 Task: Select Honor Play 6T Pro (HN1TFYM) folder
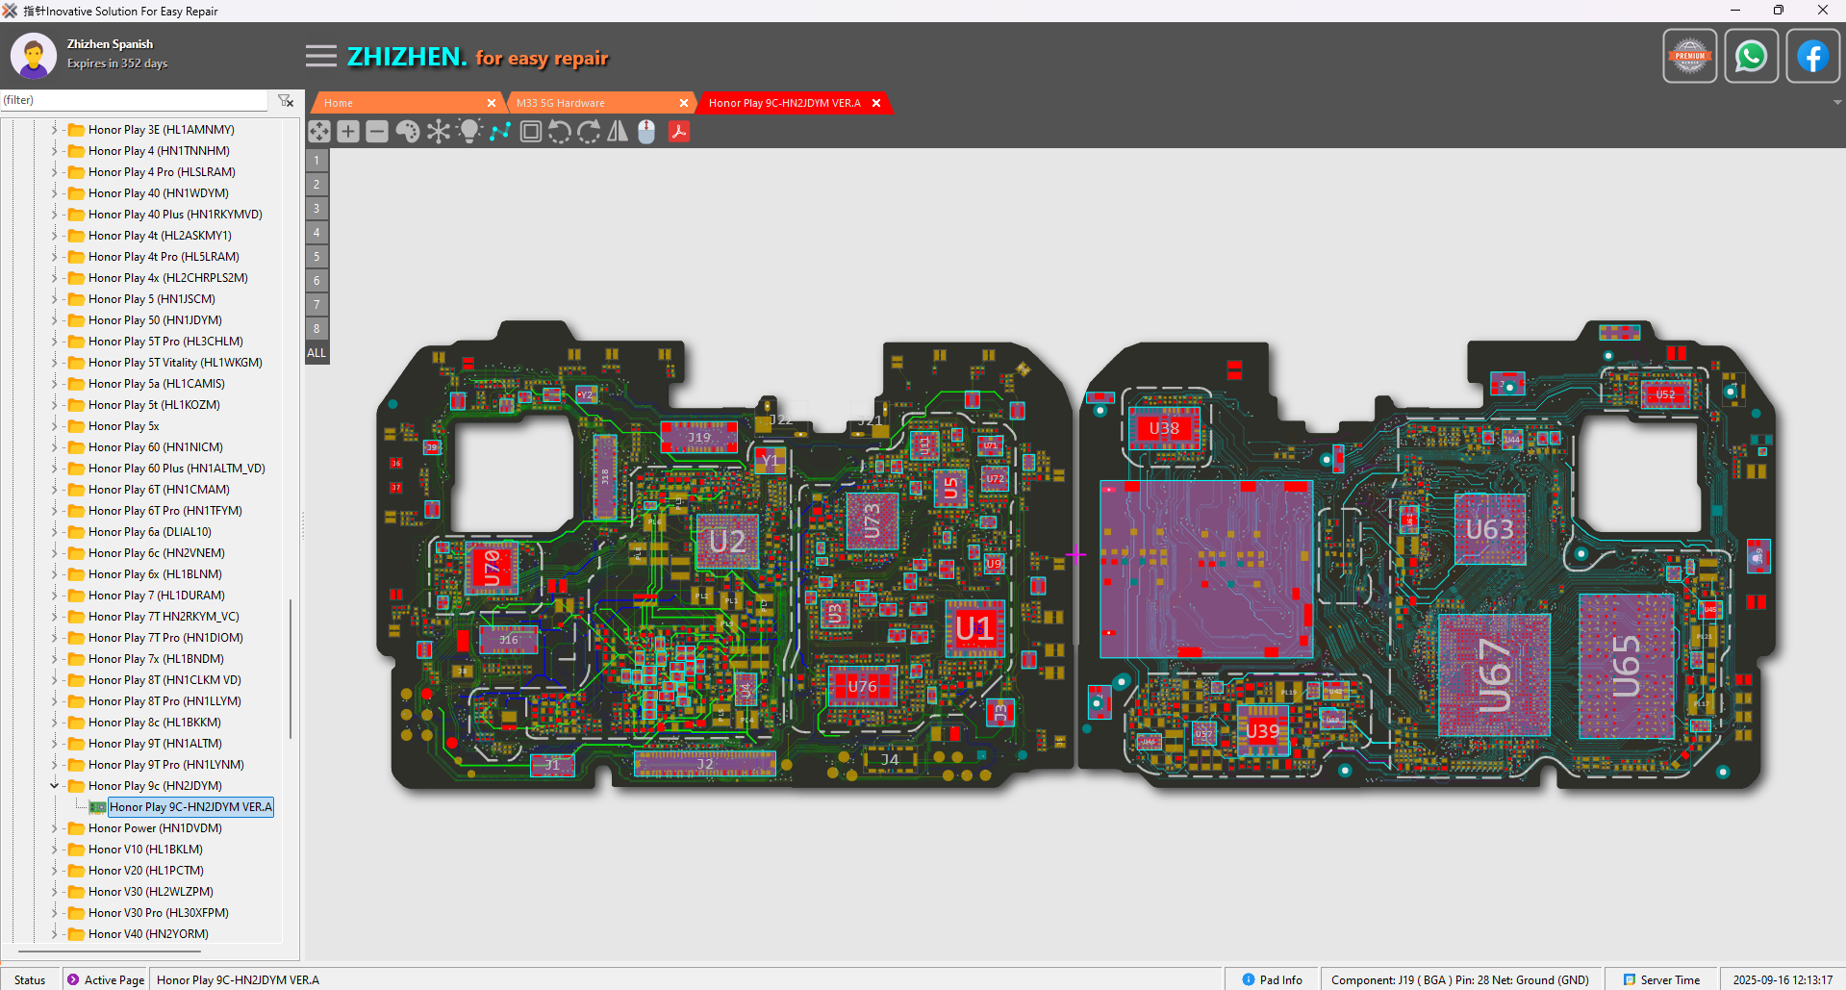coord(165,511)
